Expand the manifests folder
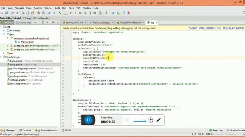 pos(4,30)
